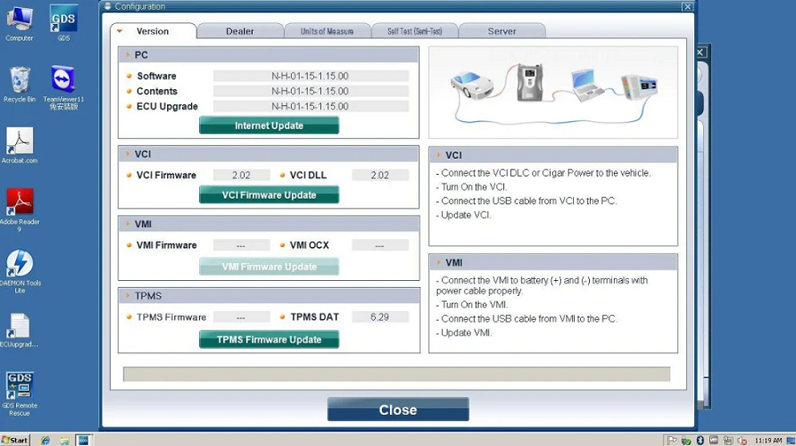Viewport: 796px width, 446px height.
Task: Click the VCI Firmware value 2.02
Action: 241,176
